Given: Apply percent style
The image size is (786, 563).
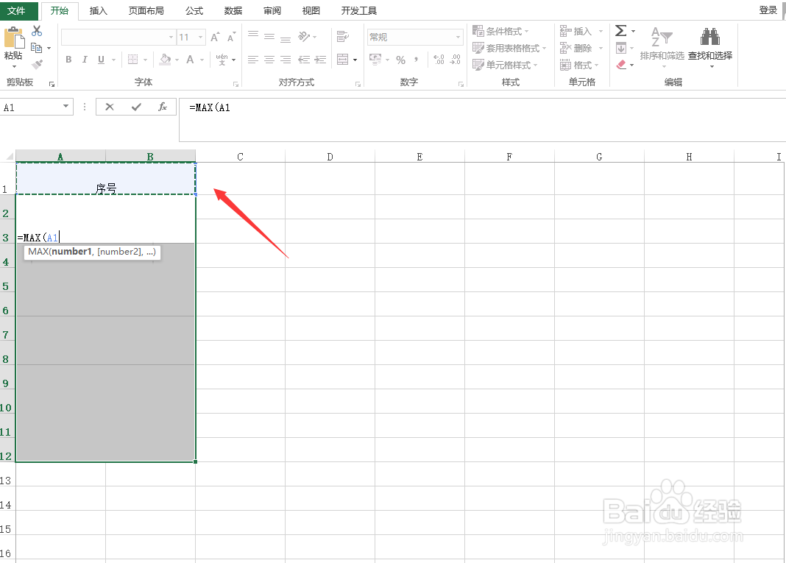Looking at the screenshot, I should [x=400, y=60].
